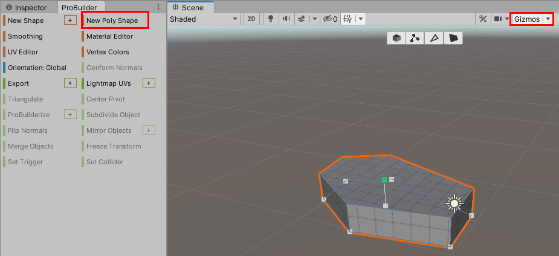Select ProBuilder object selection mode icon
The height and width of the screenshot is (256, 559).
point(396,38)
